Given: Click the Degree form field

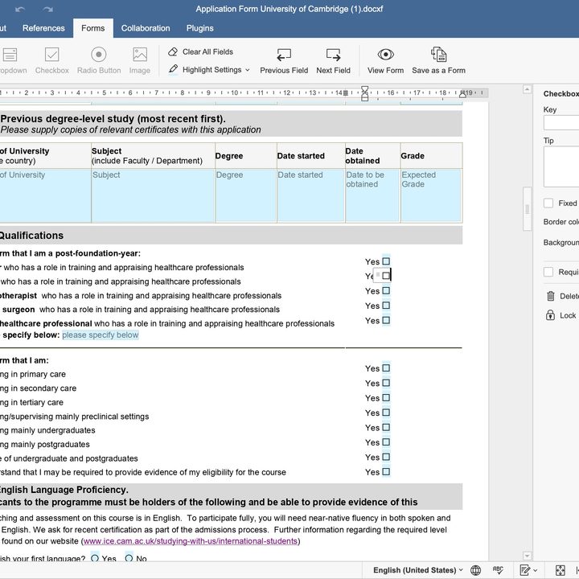Looking at the screenshot, I should click(246, 195).
